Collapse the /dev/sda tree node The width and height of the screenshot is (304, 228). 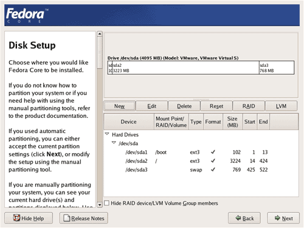(114, 143)
